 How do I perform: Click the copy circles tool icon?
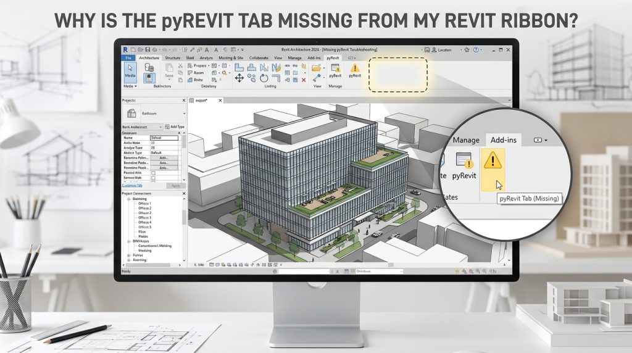(x=252, y=78)
